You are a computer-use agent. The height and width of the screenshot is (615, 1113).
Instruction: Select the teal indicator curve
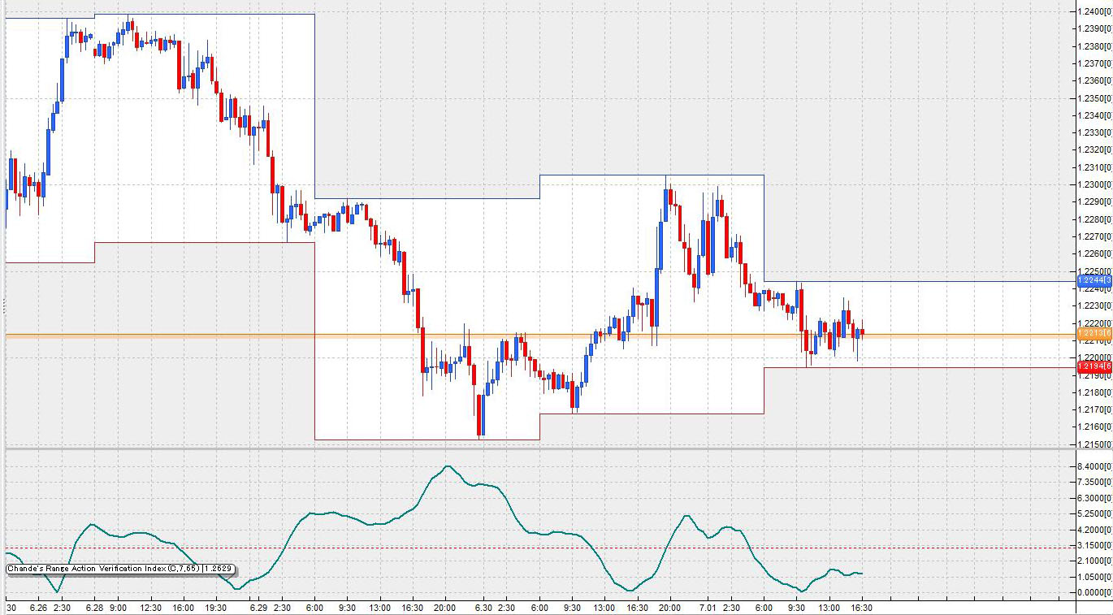point(434,529)
